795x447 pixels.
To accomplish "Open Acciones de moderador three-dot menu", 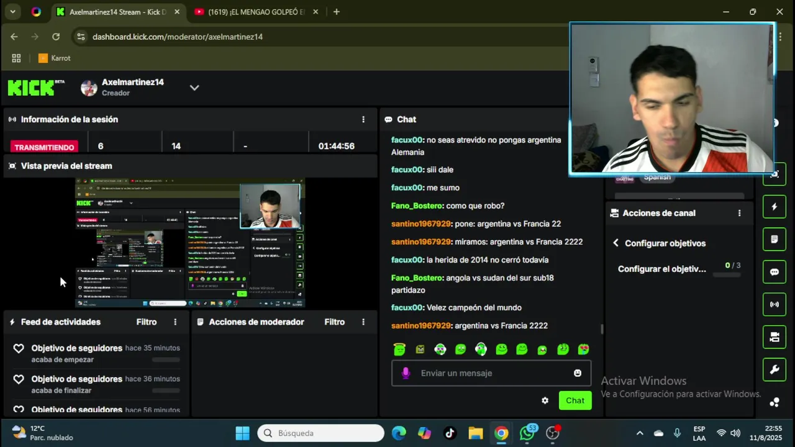I will pos(363,322).
